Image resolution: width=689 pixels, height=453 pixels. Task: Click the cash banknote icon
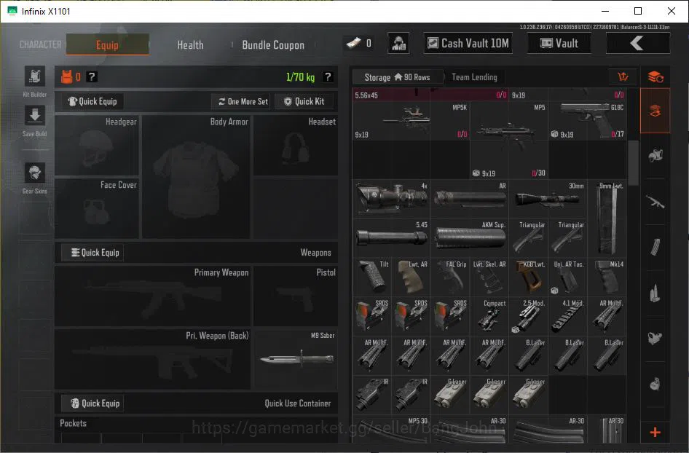[x=354, y=43]
